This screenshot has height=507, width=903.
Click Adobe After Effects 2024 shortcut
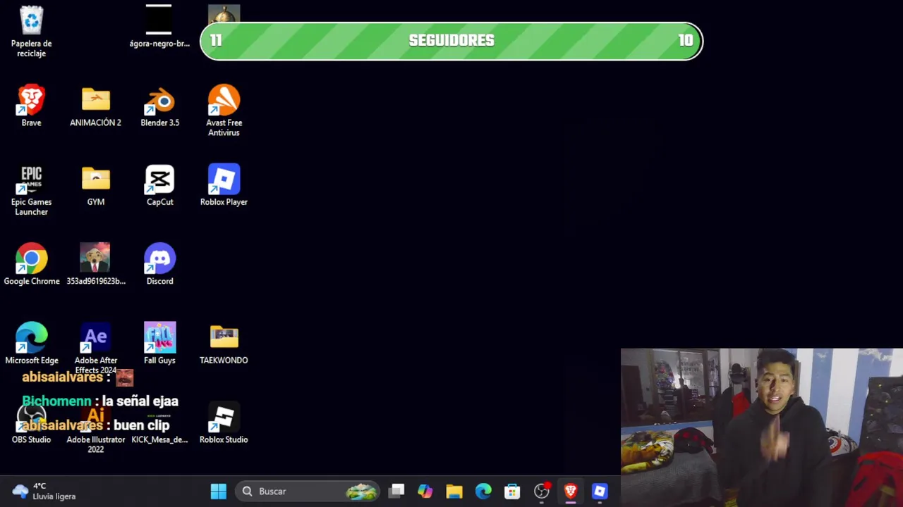[x=95, y=349]
